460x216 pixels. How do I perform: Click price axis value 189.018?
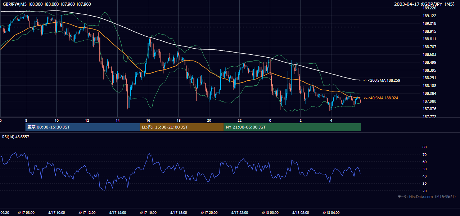[x=429, y=24]
